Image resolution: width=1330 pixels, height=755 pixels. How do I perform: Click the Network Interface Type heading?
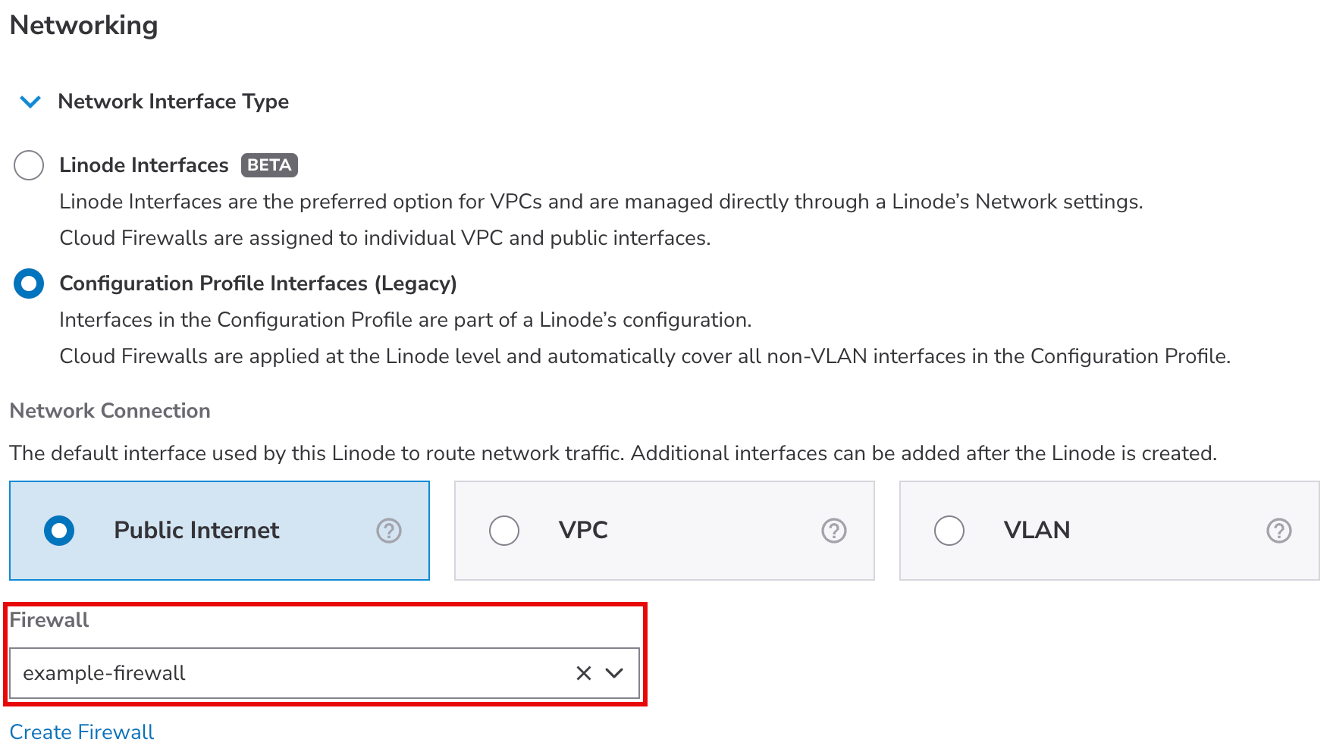[173, 102]
